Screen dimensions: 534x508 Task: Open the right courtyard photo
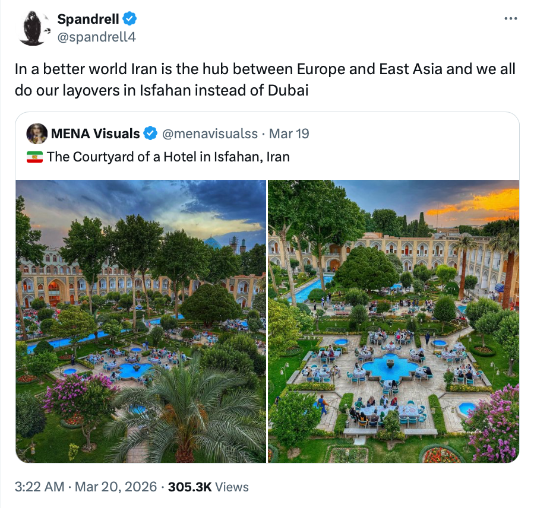393,321
